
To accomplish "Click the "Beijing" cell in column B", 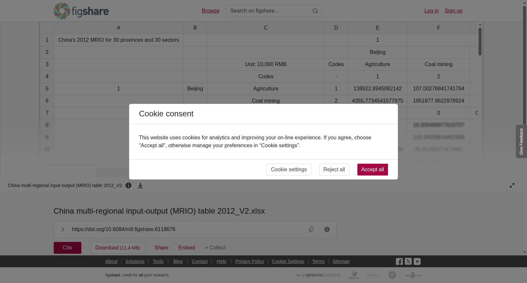I will click(195, 89).
